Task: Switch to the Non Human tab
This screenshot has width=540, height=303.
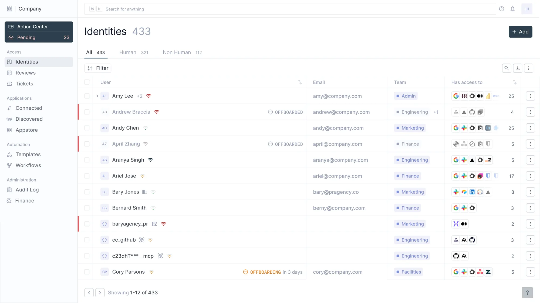Action: pyautogui.click(x=182, y=53)
